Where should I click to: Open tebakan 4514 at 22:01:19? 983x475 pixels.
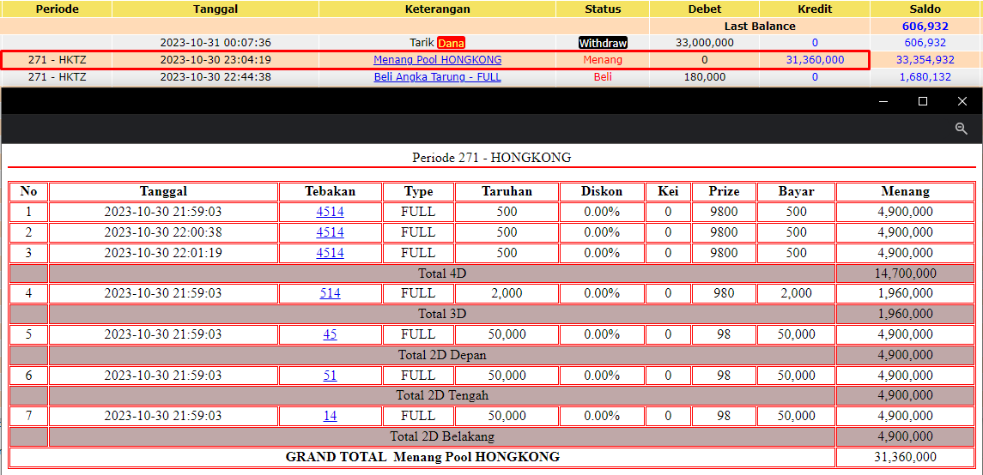(x=331, y=253)
